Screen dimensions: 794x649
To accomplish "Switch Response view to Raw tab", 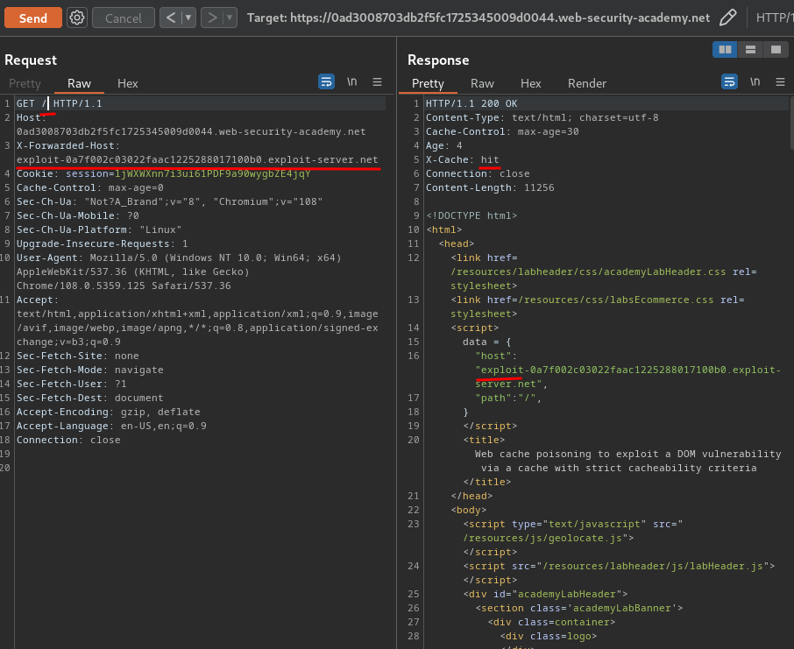I will click(x=482, y=83).
